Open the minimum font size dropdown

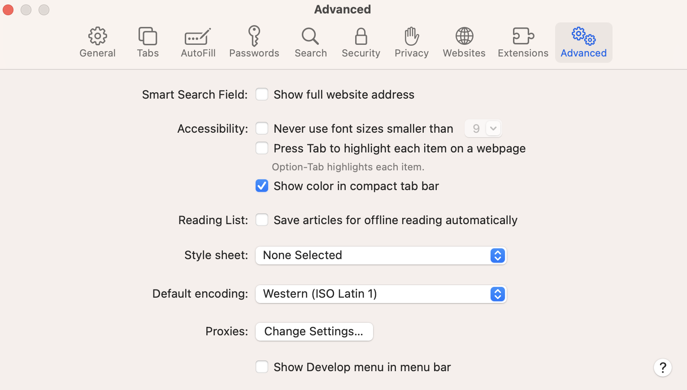point(483,129)
